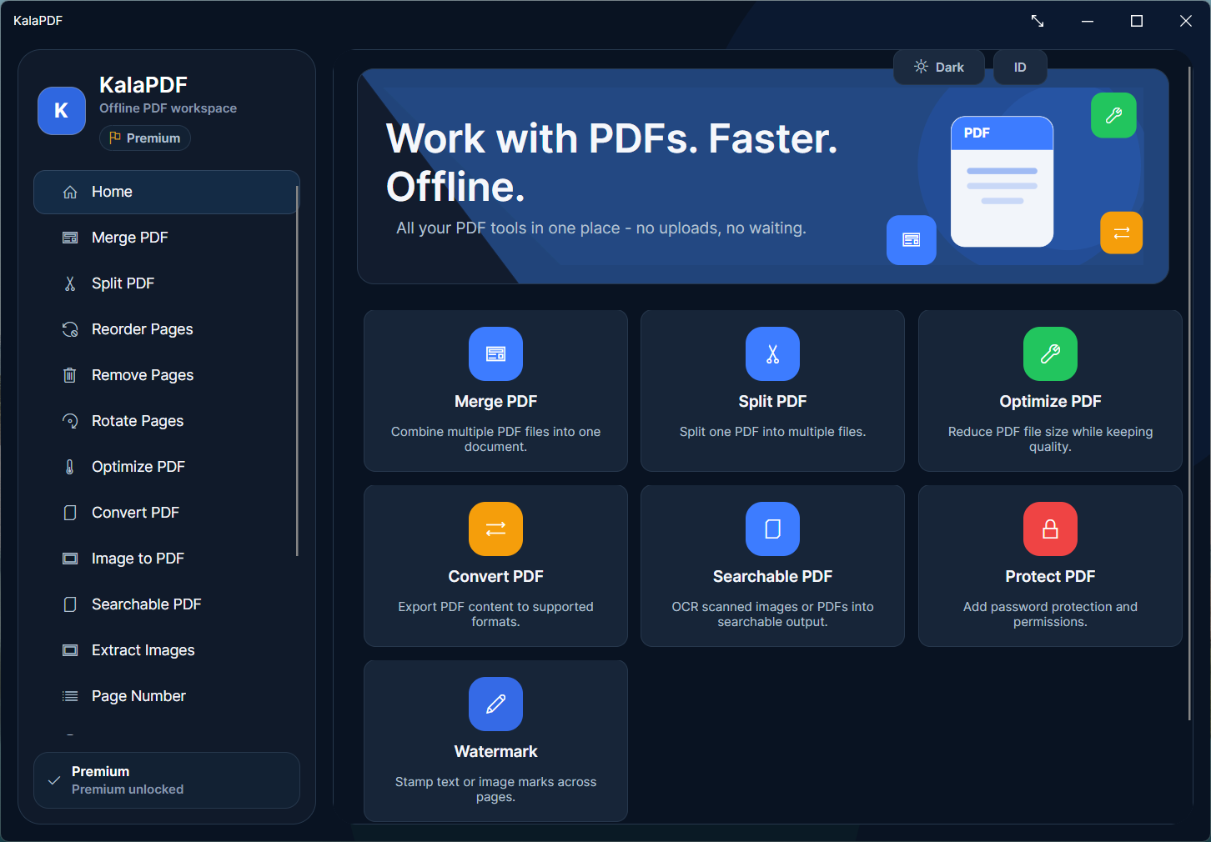1211x842 pixels.
Task: Click the Image to PDF sidebar icon
Action: pos(70,559)
